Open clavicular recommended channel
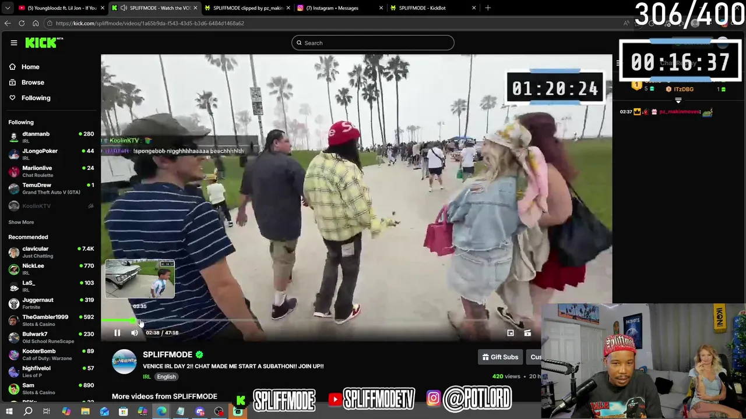 (51, 252)
